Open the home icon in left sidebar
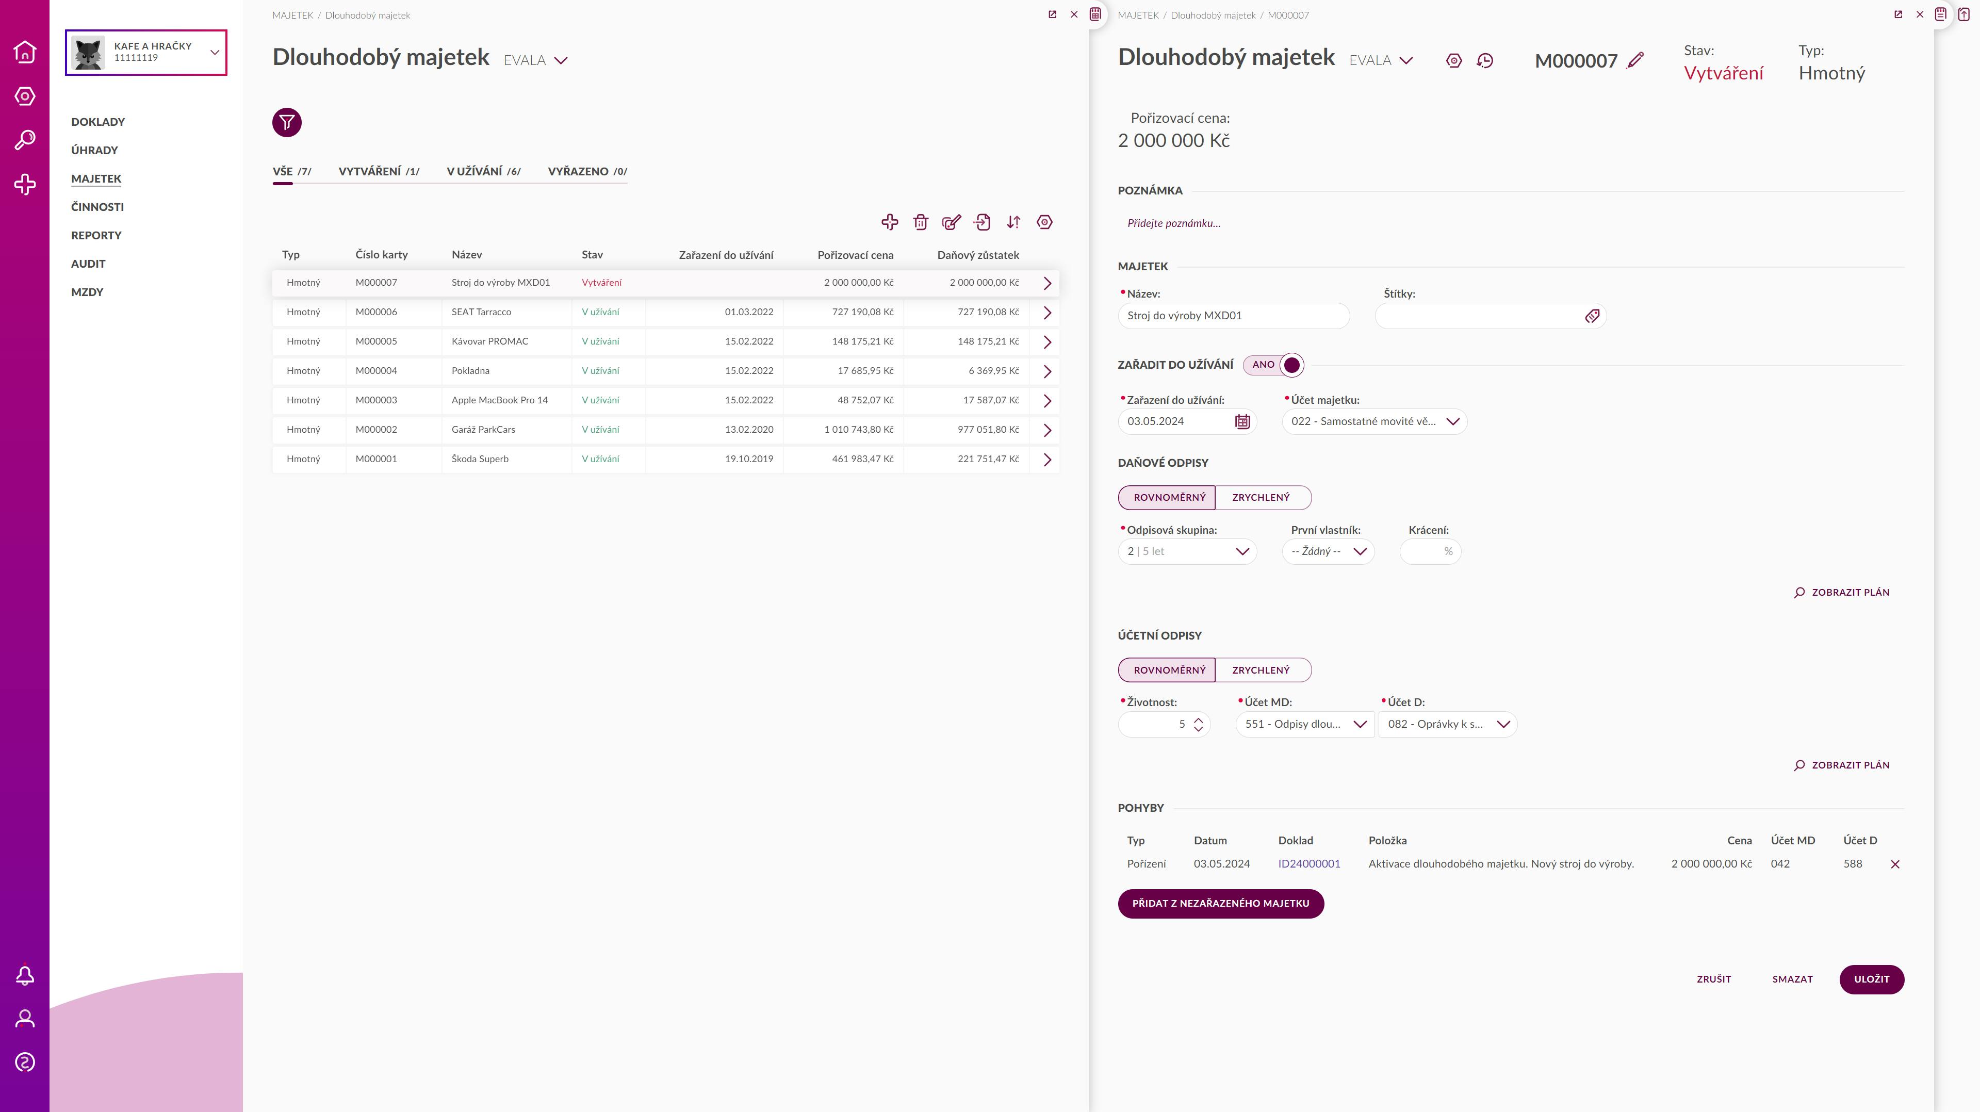Image resolution: width=1980 pixels, height=1112 pixels. pos(25,52)
